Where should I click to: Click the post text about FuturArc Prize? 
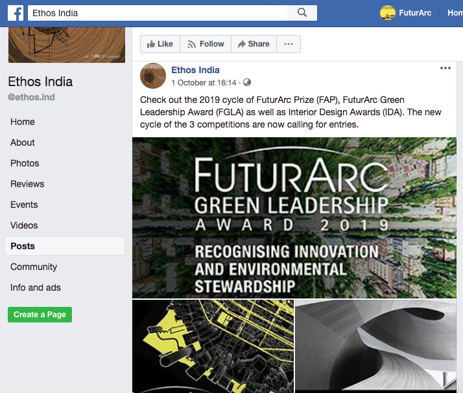(291, 112)
